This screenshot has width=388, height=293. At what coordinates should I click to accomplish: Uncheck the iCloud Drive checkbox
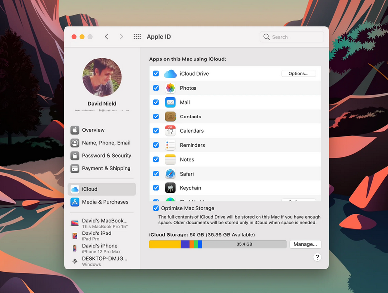coord(156,74)
